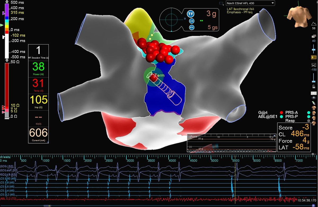
Task: Toggle the FTI force-time integral button
Action: click(191, 27)
